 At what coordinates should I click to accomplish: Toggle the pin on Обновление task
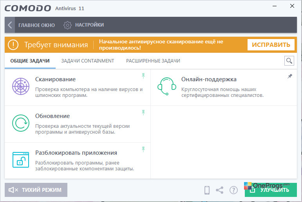[143, 113]
